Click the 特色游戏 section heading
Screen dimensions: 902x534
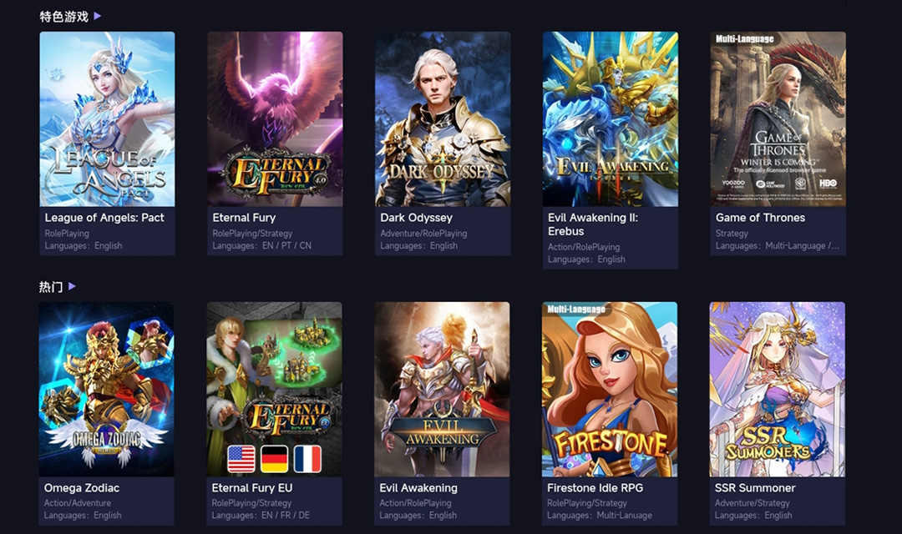63,17
